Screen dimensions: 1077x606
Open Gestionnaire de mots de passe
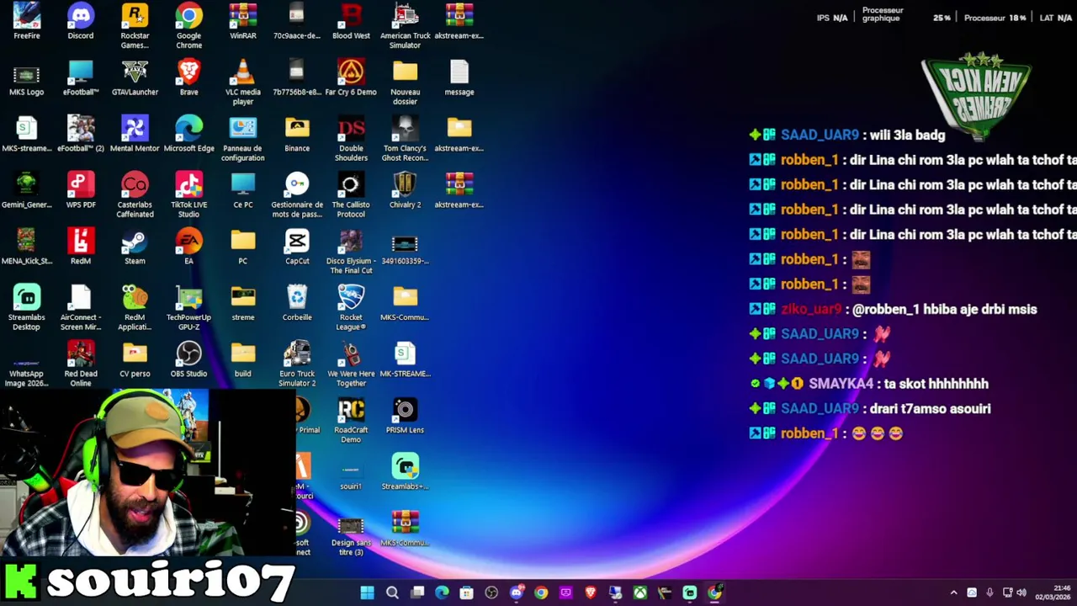297,195
